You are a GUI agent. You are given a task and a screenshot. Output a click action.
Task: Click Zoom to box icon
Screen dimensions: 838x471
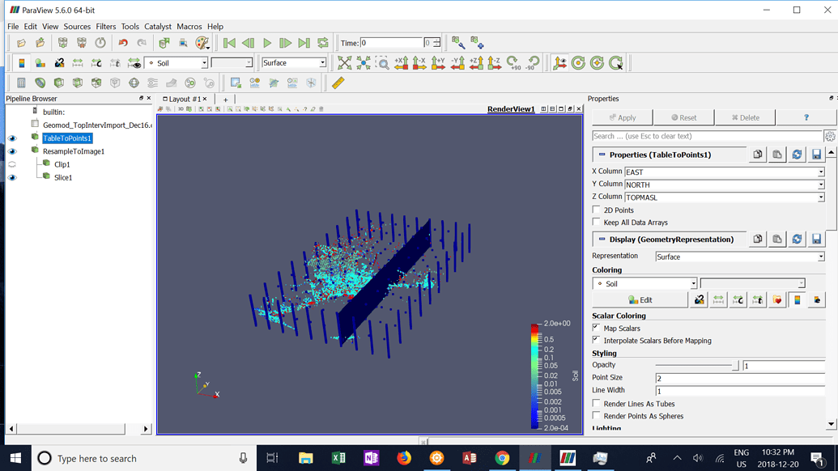383,63
